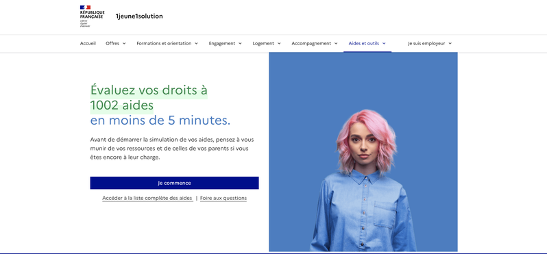Viewport: 547px width, 254px height.
Task: Go to the Accueil menu item
Action: pyautogui.click(x=88, y=44)
